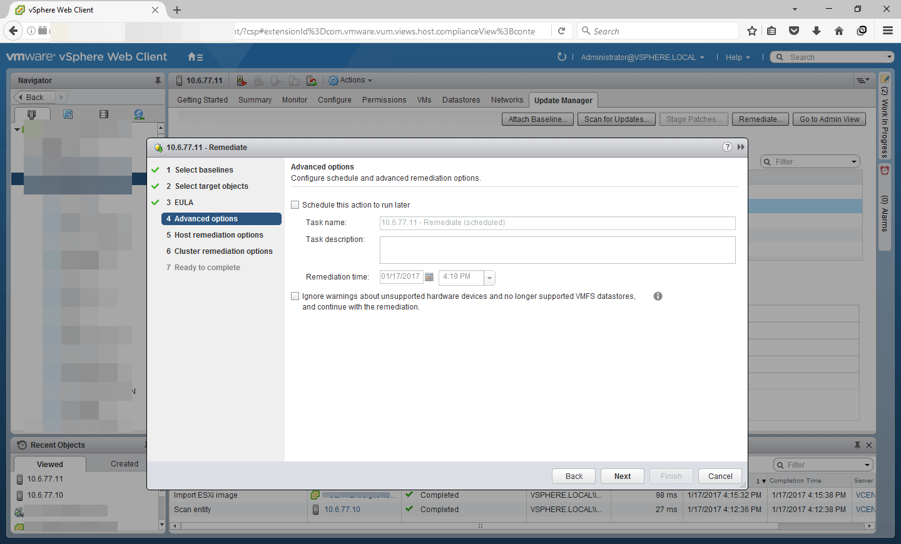The height and width of the screenshot is (544, 901).
Task: Switch to the Monitor tab
Action: (294, 100)
